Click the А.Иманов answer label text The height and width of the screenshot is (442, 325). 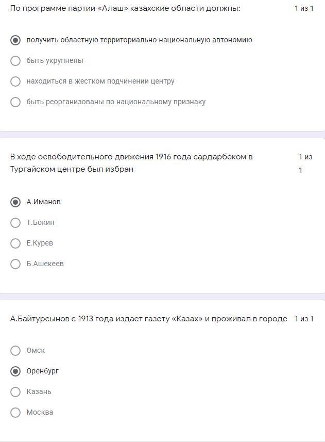(x=44, y=202)
